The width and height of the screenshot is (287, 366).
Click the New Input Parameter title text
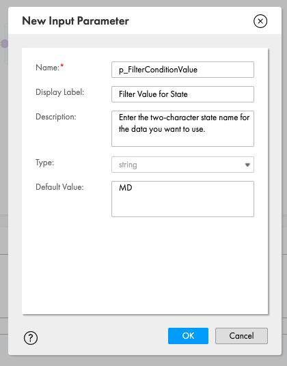point(75,21)
